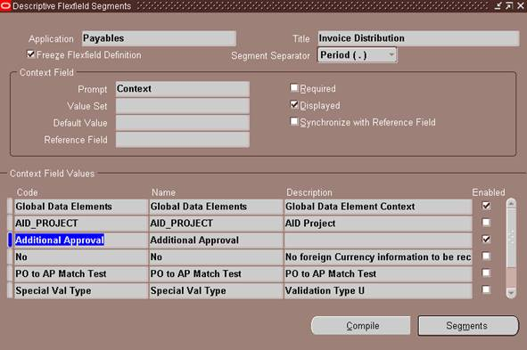The height and width of the screenshot is (350, 527).
Task: Open the Segments button
Action: (x=468, y=325)
